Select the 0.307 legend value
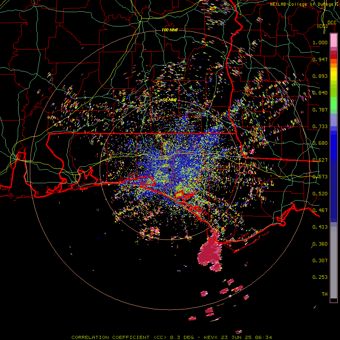This screenshot has height=340, width=340. [320, 261]
